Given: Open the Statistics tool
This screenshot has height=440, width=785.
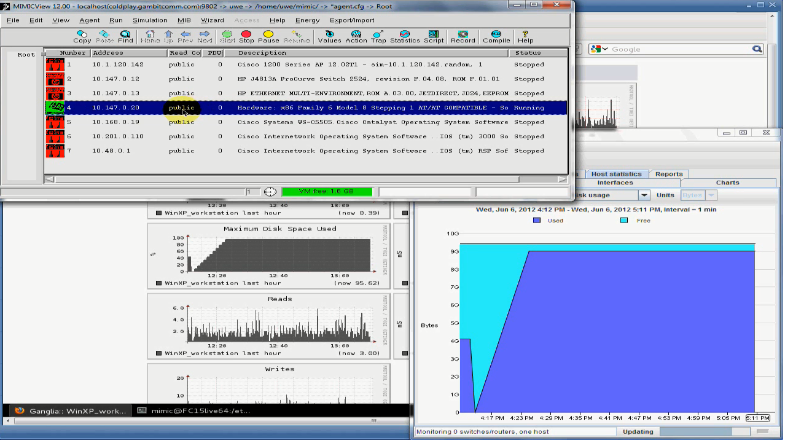Looking at the screenshot, I should tap(405, 36).
